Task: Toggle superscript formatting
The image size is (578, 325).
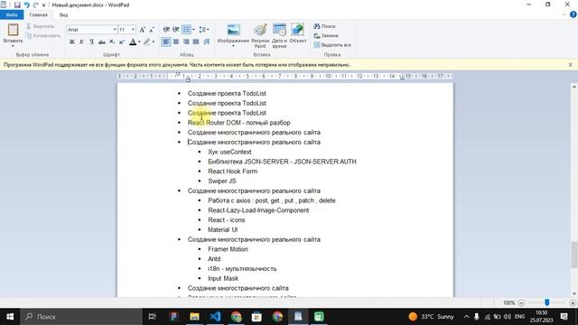Action: (x=121, y=42)
